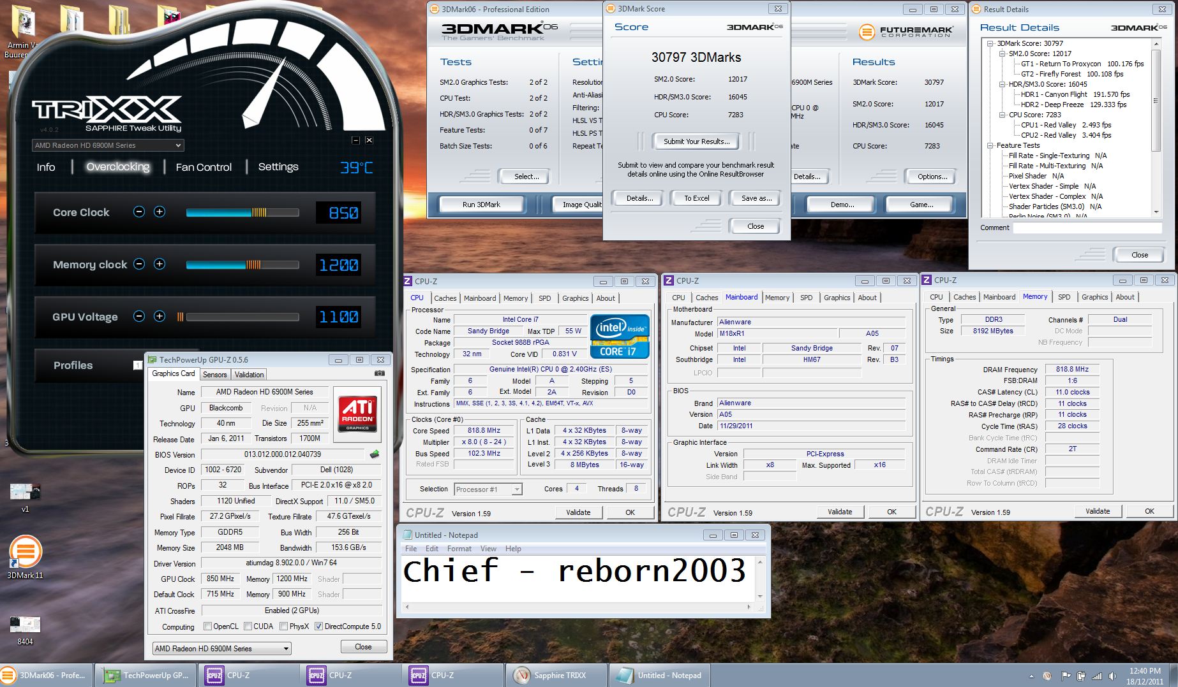
Task: Click Submit Your Results button
Action: 696,141
